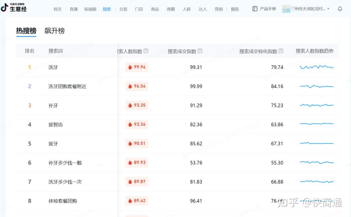Image resolution: width=351 pixels, height=217 pixels.
Task: Click the trend sparkline for 洗牙
Action: 317,67
